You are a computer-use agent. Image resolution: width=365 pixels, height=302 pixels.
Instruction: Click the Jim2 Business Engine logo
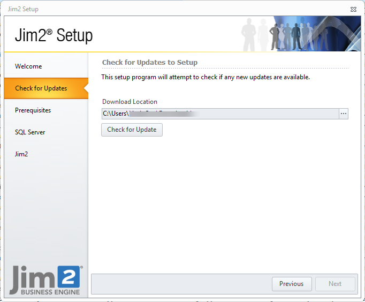[x=46, y=280]
